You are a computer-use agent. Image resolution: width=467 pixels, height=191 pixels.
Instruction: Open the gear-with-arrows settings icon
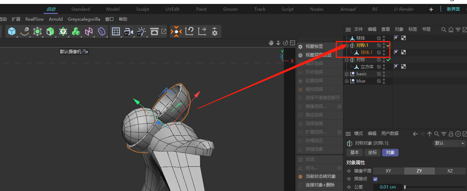click(x=214, y=32)
